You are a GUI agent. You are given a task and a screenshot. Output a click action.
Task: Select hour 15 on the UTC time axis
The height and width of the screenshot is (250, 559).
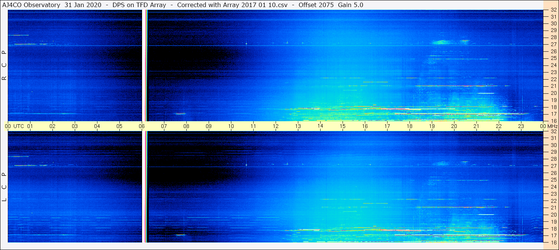343,126
